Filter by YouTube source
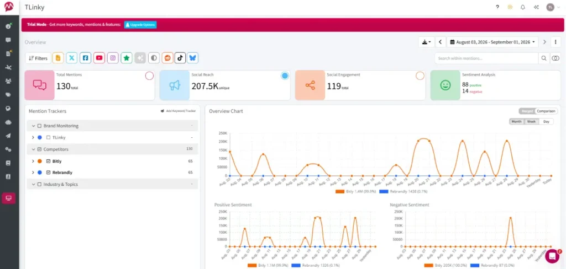 click(99, 58)
